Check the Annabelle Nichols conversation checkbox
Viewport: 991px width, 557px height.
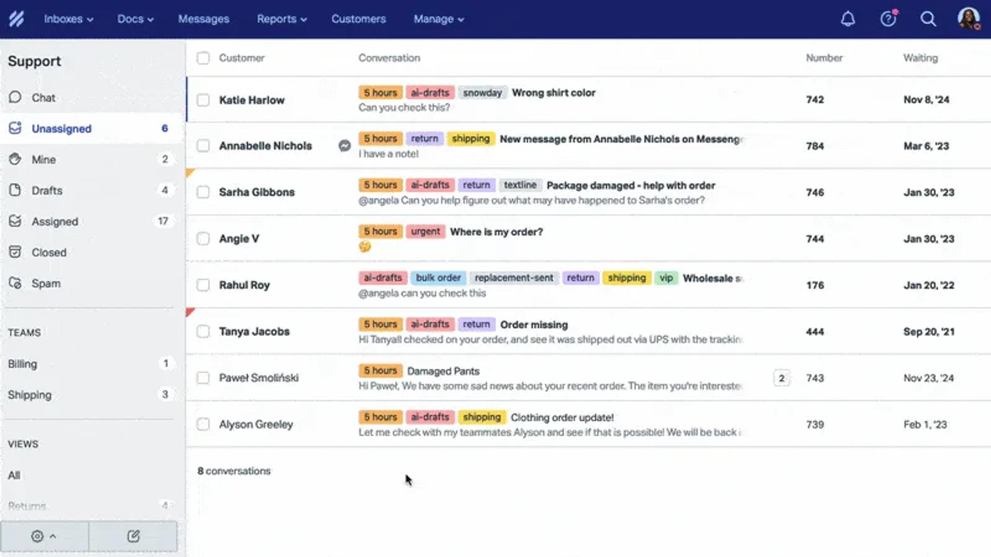[203, 146]
